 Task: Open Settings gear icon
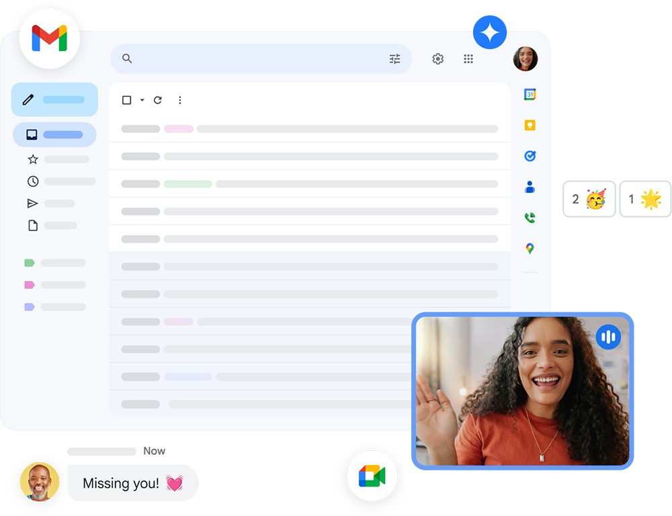click(x=438, y=59)
